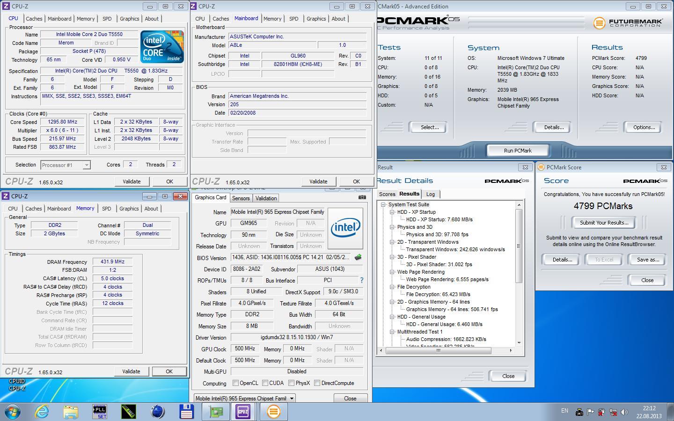The height and width of the screenshot is (421, 674).
Task: Click the camera tray icon
Action: pos(579,412)
